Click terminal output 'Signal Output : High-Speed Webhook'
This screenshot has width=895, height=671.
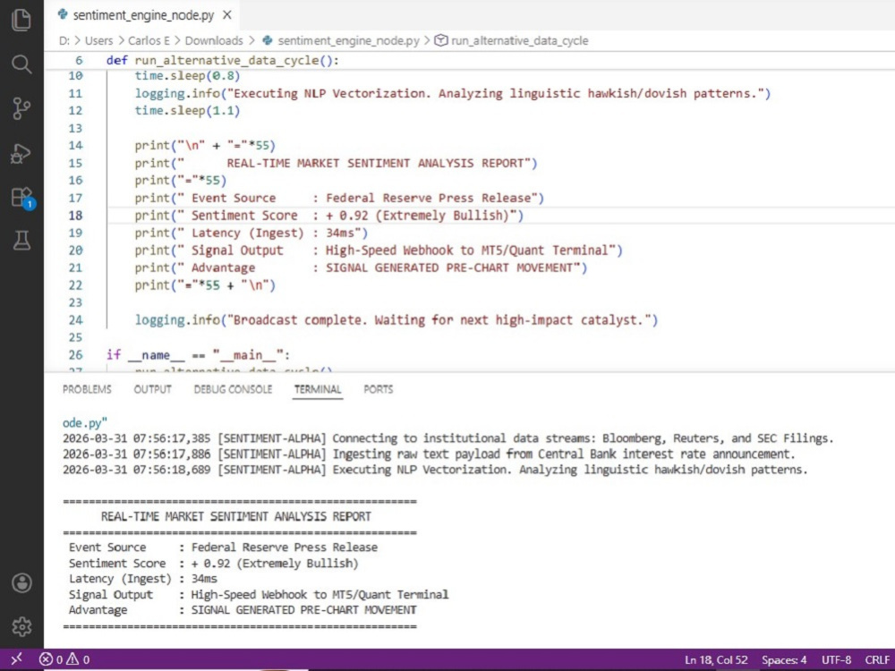(x=259, y=595)
